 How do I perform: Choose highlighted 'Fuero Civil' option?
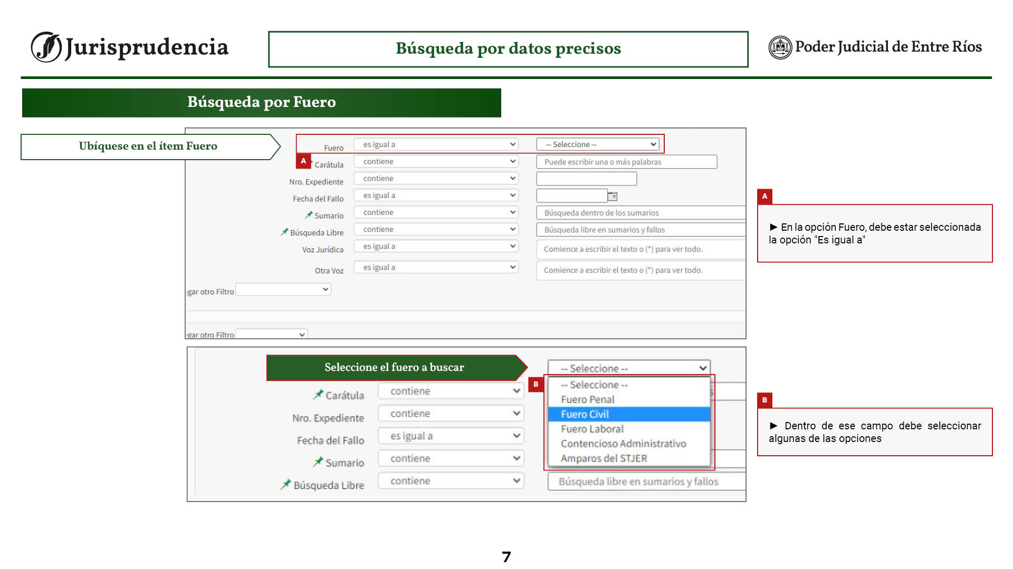click(629, 414)
